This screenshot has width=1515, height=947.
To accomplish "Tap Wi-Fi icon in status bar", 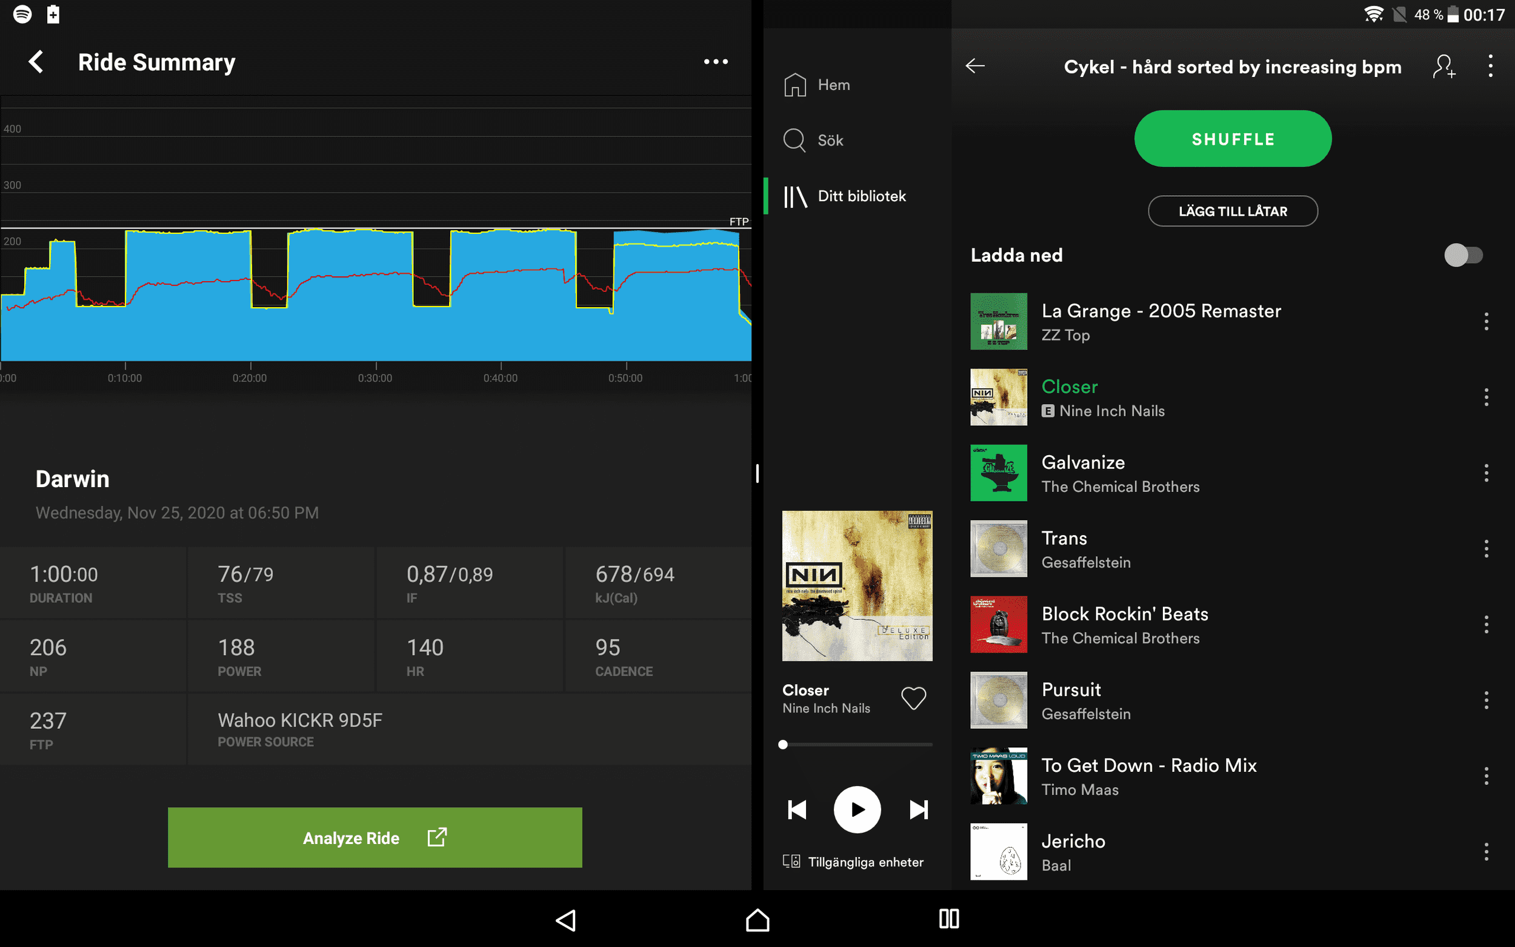I will (1373, 14).
